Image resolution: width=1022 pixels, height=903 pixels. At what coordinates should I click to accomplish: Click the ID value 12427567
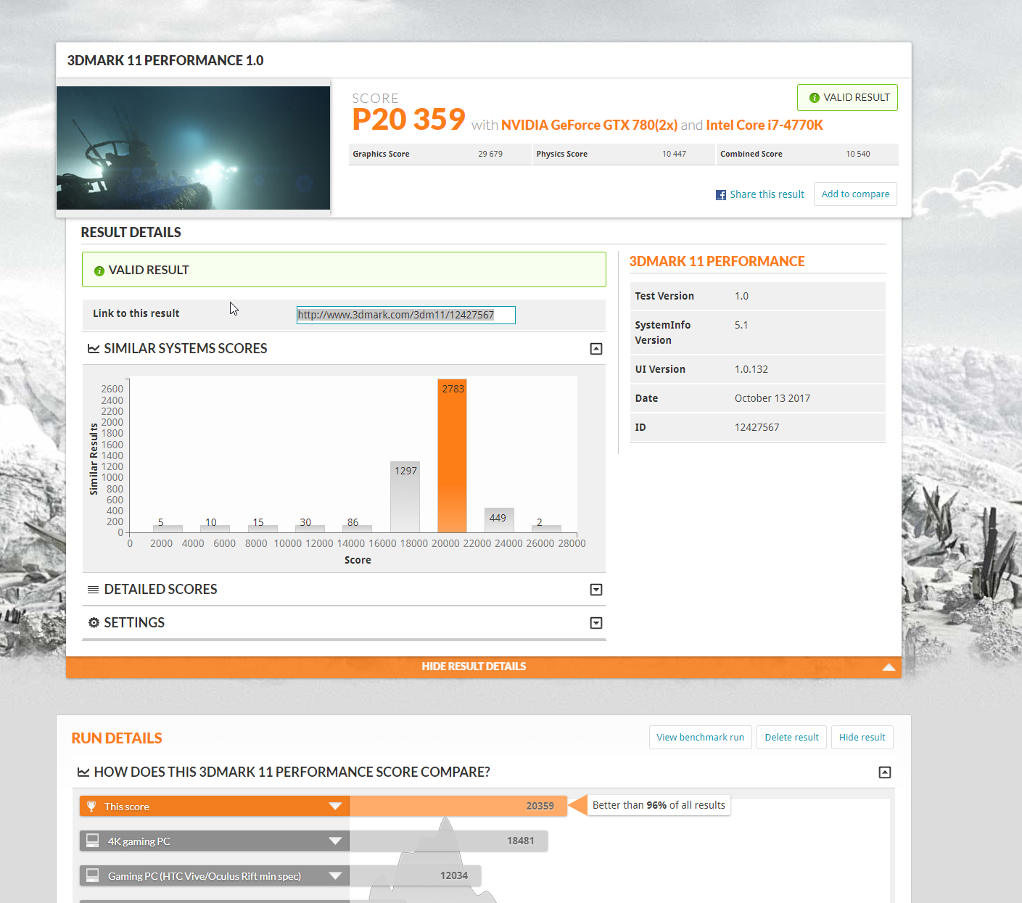pyautogui.click(x=757, y=427)
